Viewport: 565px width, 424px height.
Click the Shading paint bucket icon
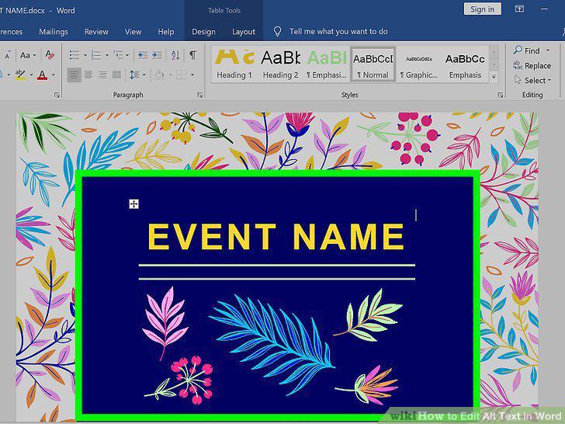click(x=160, y=75)
